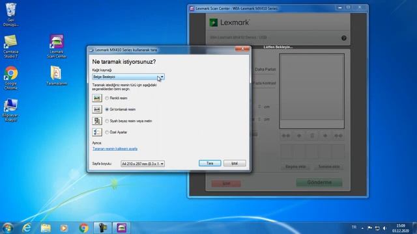The height and width of the screenshot is (234, 417).
Task: Switch to the Camtasia recorder taskbar item
Action: click(x=103, y=228)
